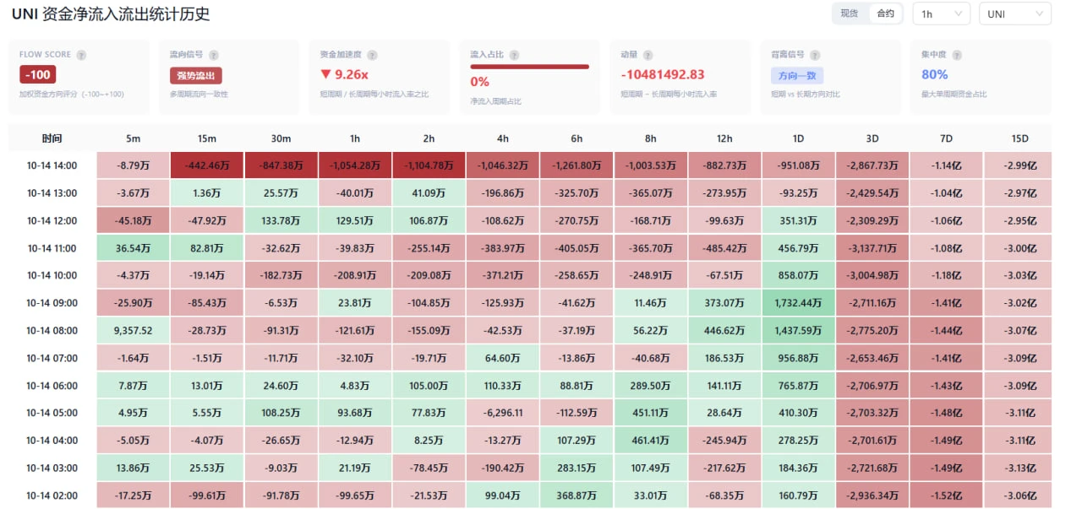The height and width of the screenshot is (509, 1082).
Task: Click the page title UNI 资金净流入流出统计历史
Action: [x=111, y=14]
